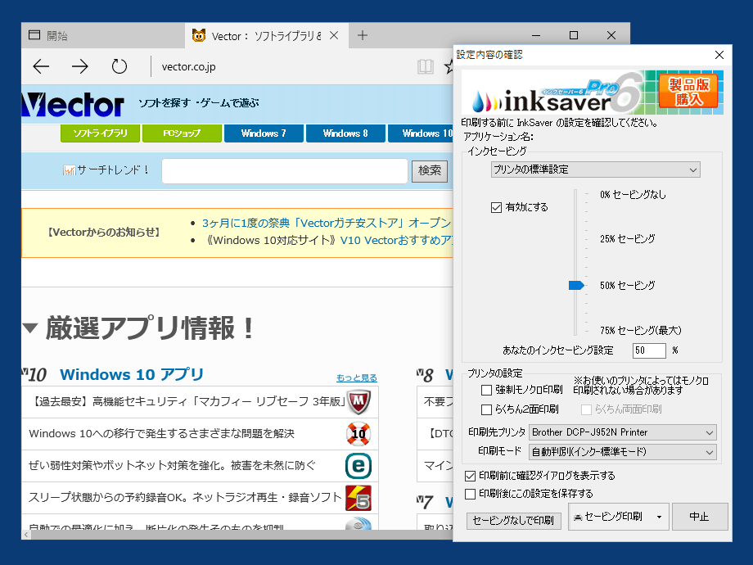
Task: Click the horizontal scrollbar left arrow
Action: [26, 535]
